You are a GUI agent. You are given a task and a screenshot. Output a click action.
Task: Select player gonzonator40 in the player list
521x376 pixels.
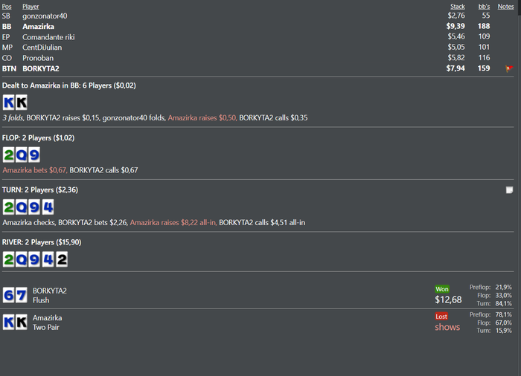[45, 16]
